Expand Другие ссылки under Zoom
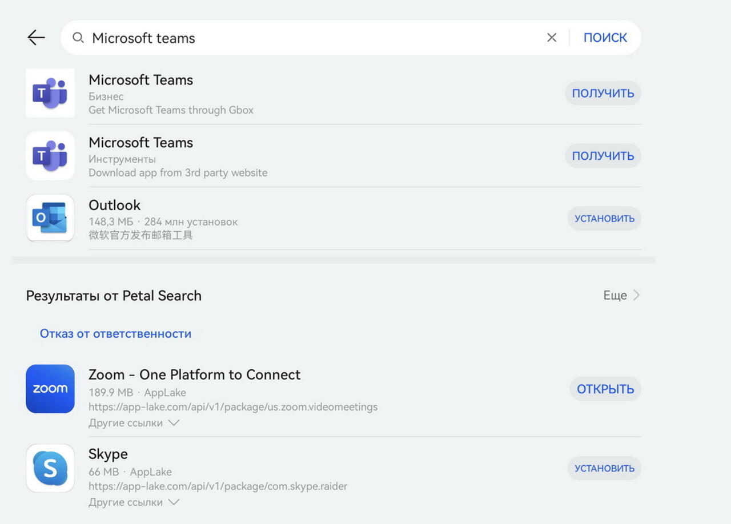Viewport: 731px width, 524px height. 134,423
